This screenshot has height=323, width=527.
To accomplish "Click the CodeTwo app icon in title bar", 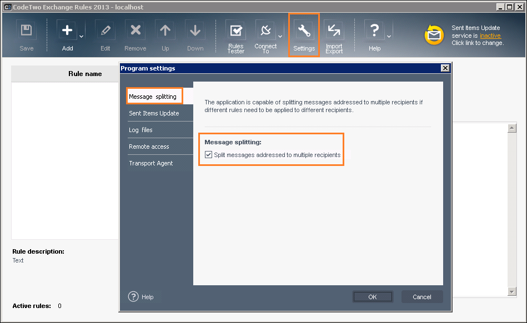I will click(x=7, y=7).
